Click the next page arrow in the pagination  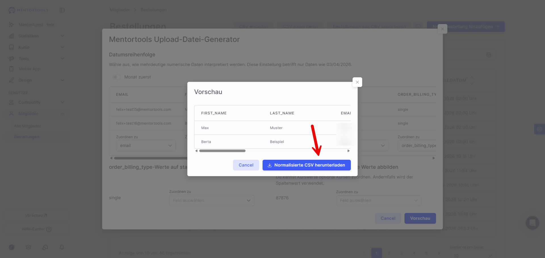[439, 253]
